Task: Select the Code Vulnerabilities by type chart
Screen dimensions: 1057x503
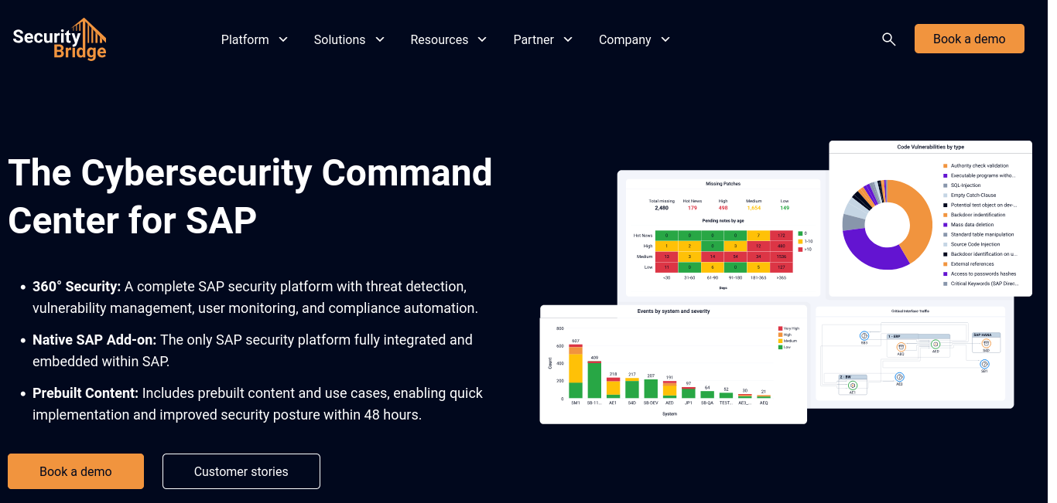Action: tap(931, 218)
